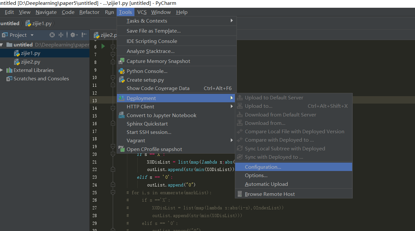
Task: Select Show Code Coverage Data
Action: (x=177, y=88)
